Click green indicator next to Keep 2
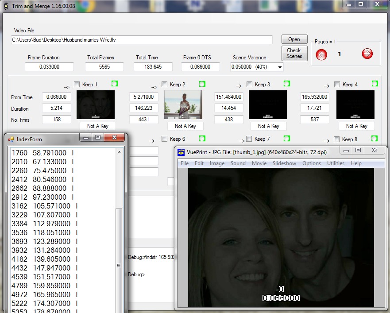Viewport: 390px width, 313px height. (x=202, y=84)
